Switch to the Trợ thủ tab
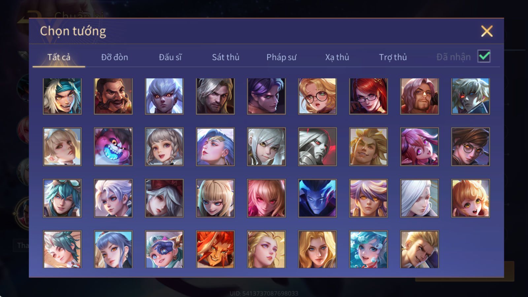 point(393,57)
